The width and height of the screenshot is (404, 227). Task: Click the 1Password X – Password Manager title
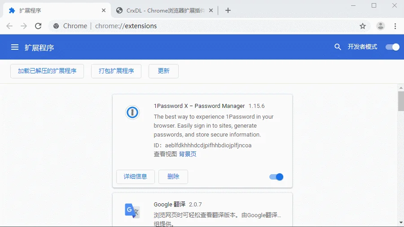click(x=199, y=106)
